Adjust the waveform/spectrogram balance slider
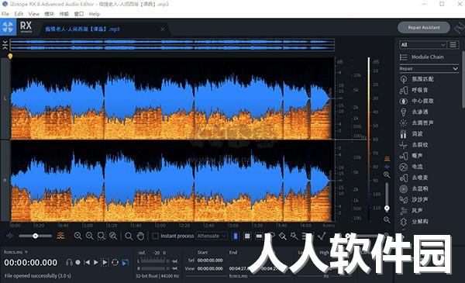Screen dimensions: 465x283 [35, 236]
